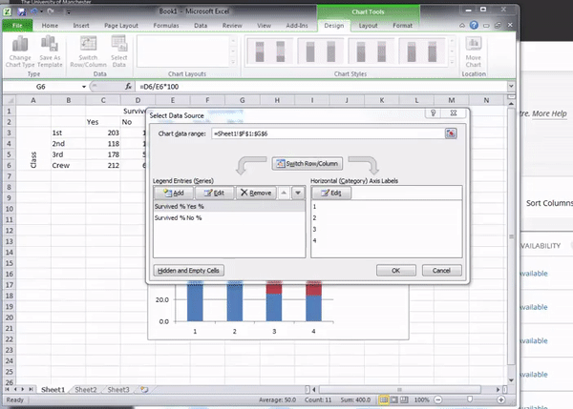This screenshot has height=409, width=573.
Task: Open dialog help with the question mark
Action: coord(434,112)
